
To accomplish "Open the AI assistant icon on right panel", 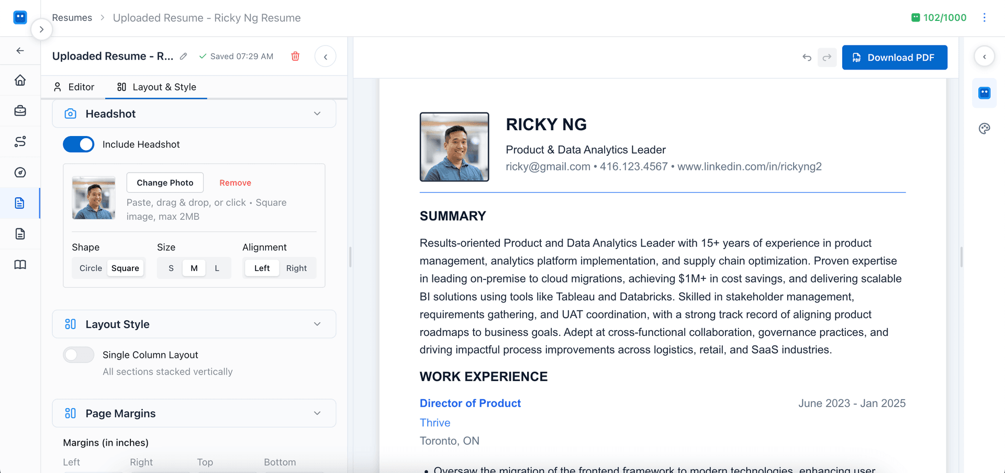I will coord(985,93).
